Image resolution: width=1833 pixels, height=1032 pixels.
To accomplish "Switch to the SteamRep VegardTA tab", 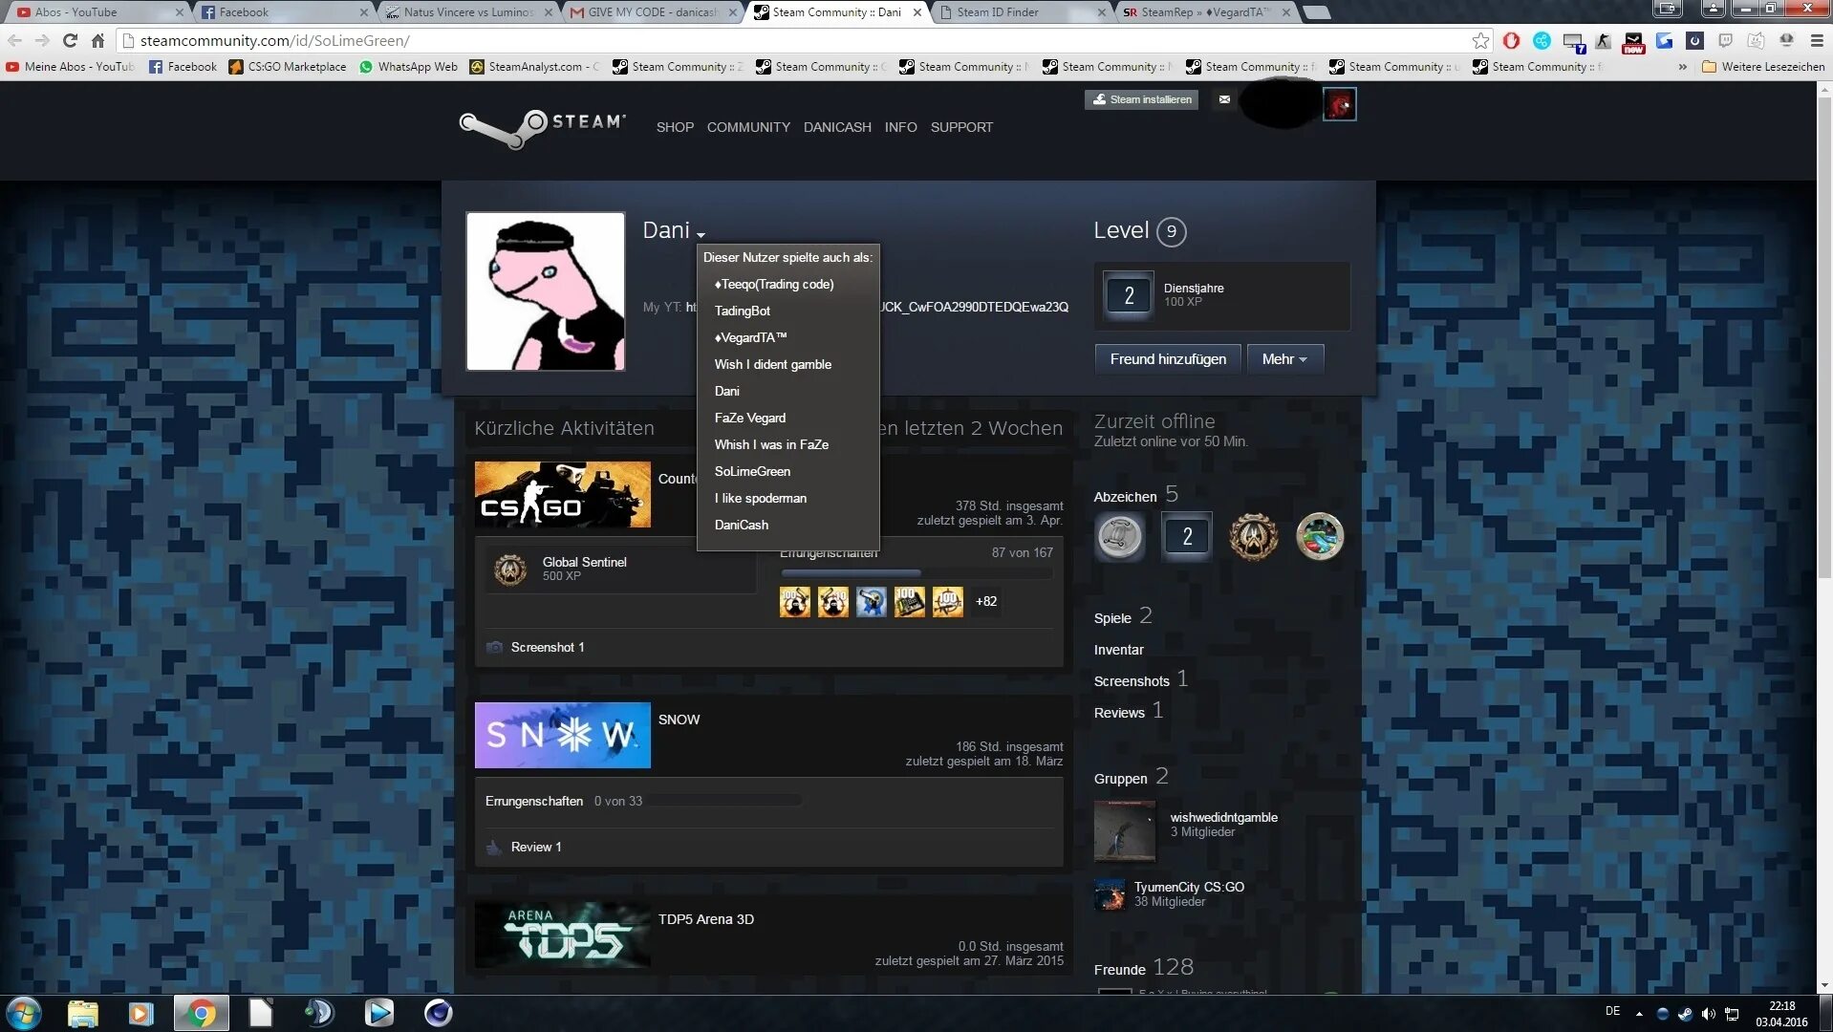I will pos(1206,12).
